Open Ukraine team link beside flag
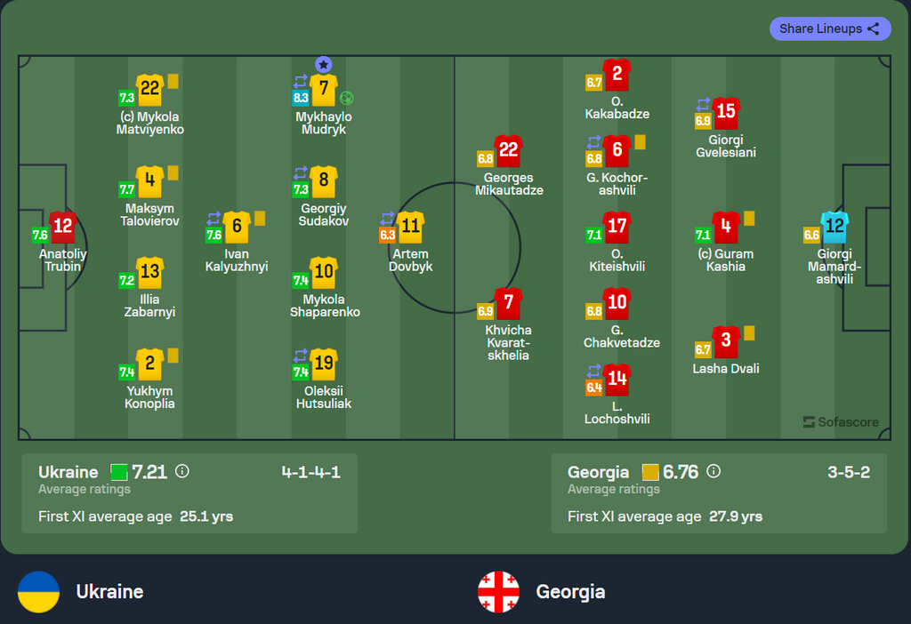The image size is (911, 624). [109, 592]
